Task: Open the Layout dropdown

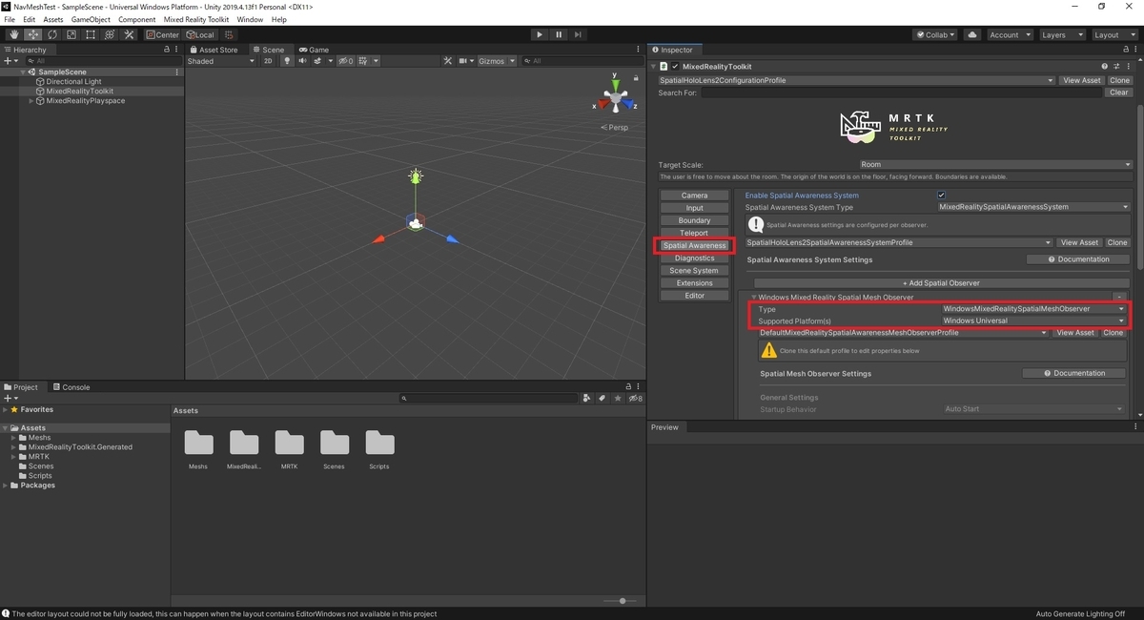Action: (x=1113, y=34)
